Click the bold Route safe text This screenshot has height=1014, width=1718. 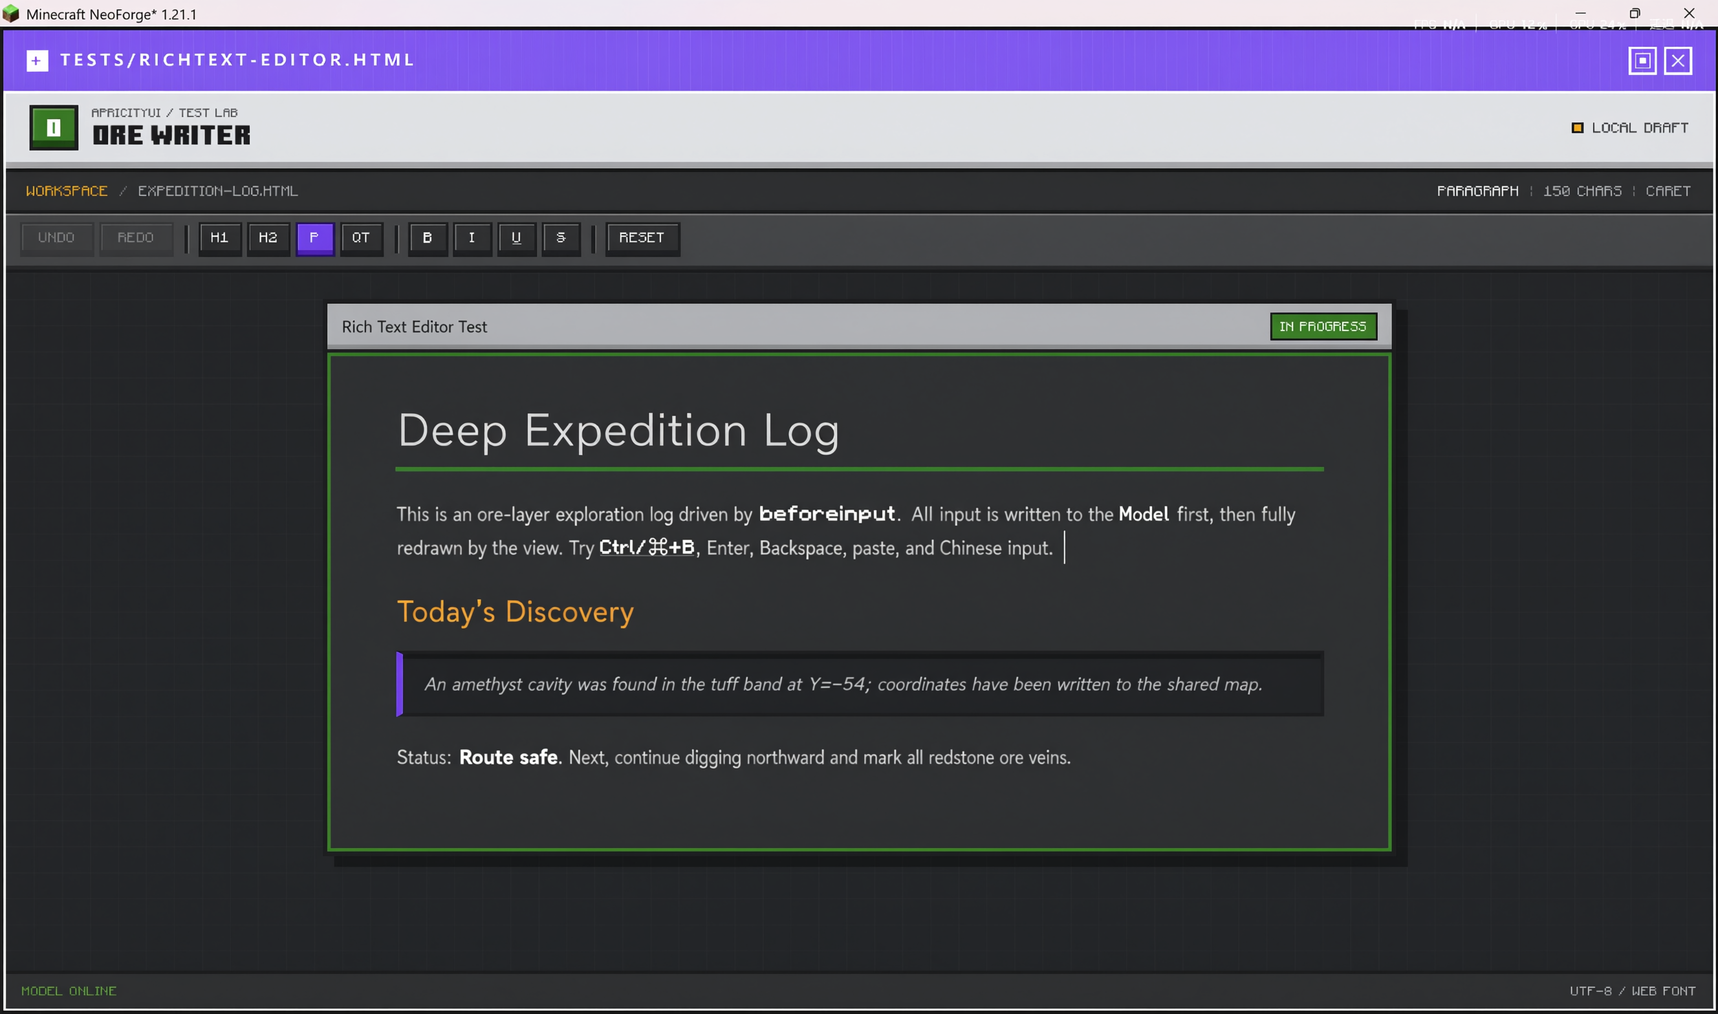pos(508,757)
